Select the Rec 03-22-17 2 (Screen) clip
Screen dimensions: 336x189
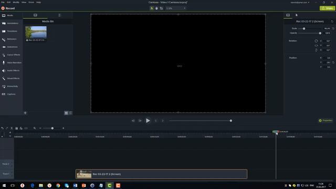point(161,174)
